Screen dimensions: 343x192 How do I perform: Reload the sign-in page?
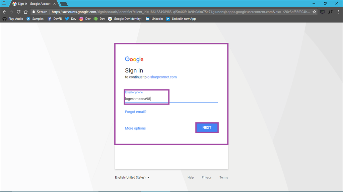click(x=19, y=12)
